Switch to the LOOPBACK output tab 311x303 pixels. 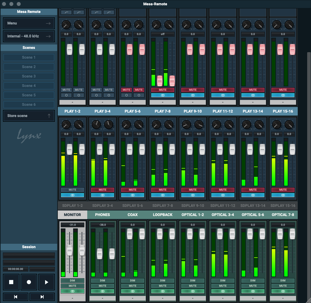point(163,215)
